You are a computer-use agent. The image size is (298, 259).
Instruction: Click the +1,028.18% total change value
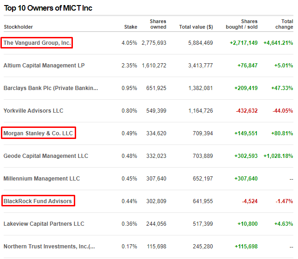pos(278,156)
